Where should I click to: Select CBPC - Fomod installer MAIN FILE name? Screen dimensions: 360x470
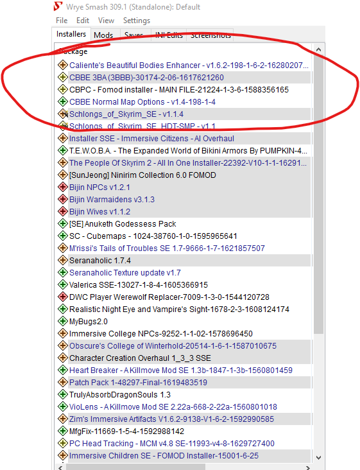[x=179, y=90]
